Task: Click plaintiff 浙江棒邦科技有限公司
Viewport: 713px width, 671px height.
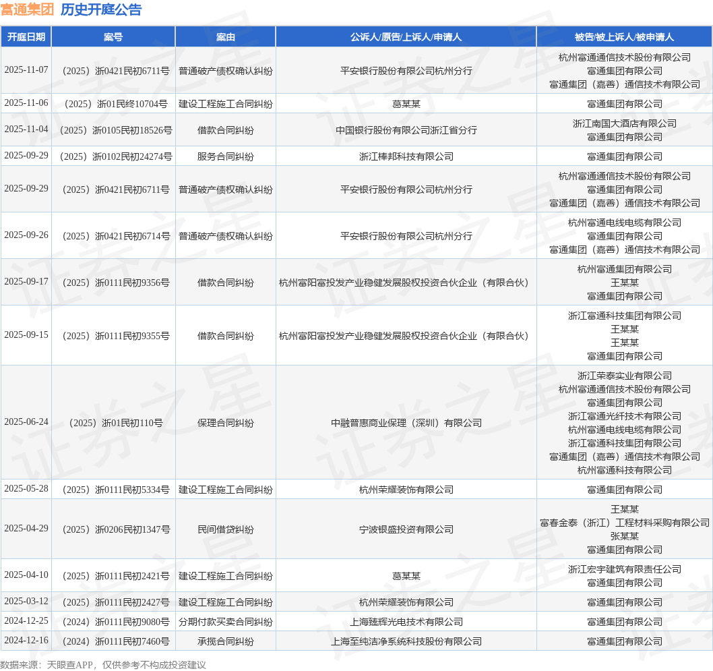Action: [406, 157]
